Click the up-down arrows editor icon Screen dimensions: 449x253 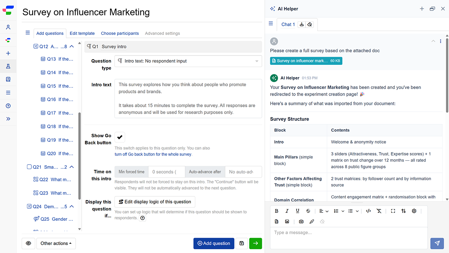click(x=403, y=211)
